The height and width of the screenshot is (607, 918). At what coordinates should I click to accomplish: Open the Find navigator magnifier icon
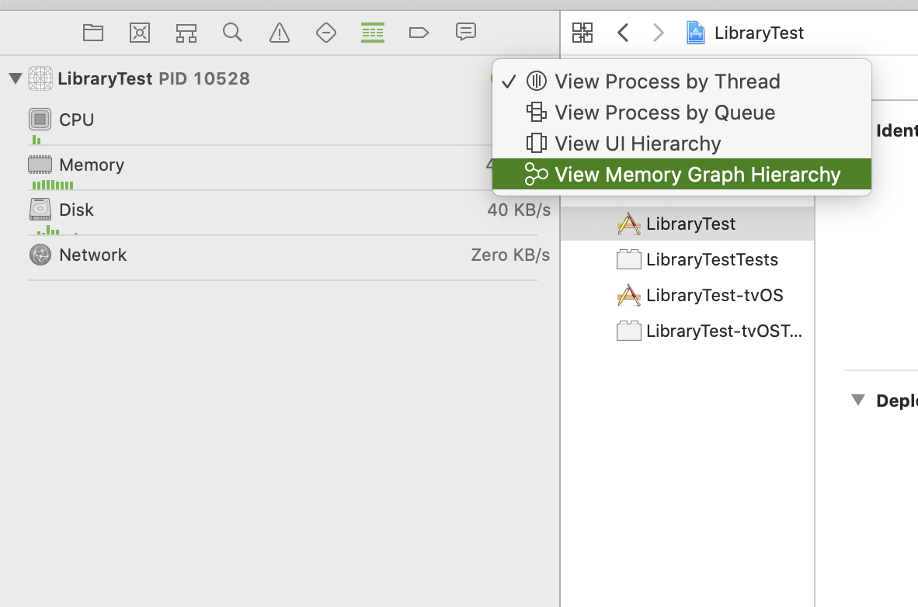[232, 32]
